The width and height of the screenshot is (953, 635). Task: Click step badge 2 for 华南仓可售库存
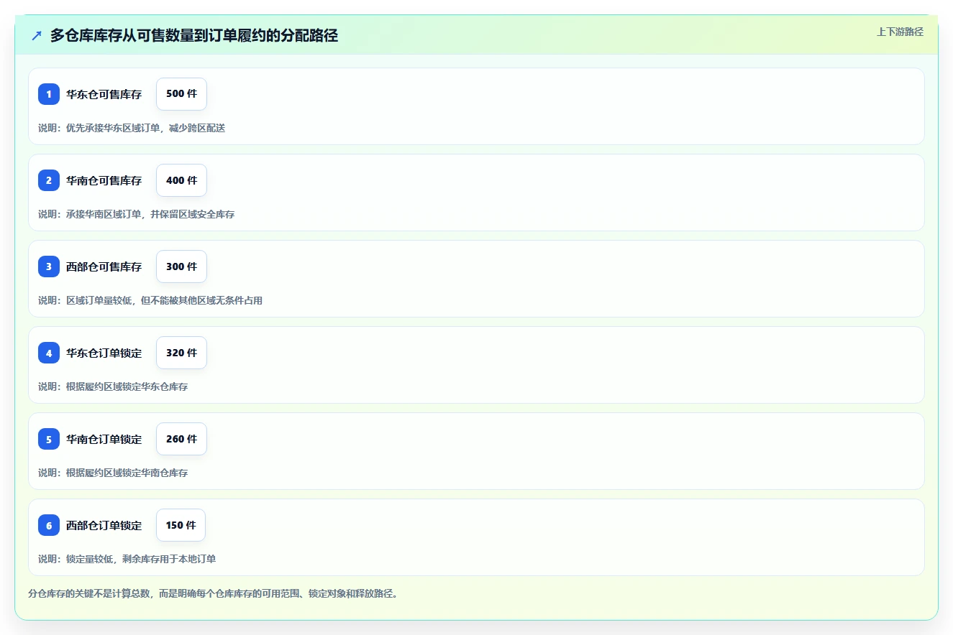[x=49, y=180]
